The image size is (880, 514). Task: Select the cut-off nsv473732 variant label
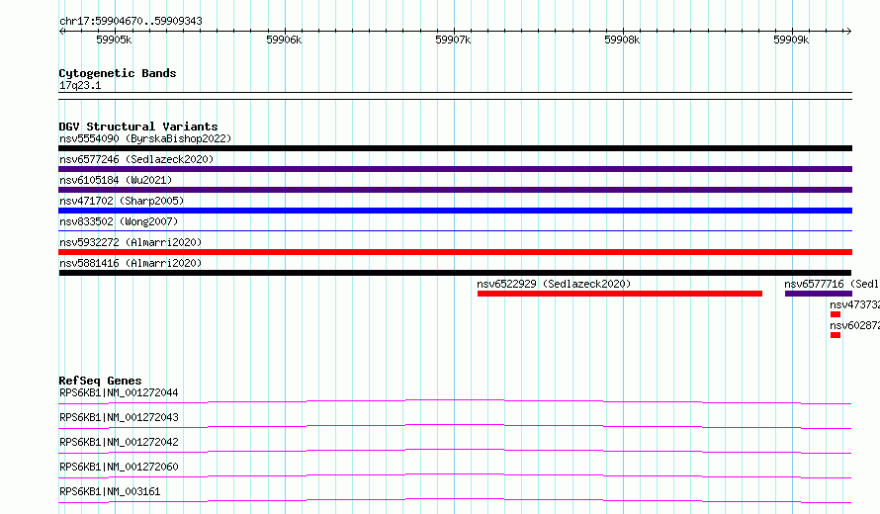pos(854,304)
